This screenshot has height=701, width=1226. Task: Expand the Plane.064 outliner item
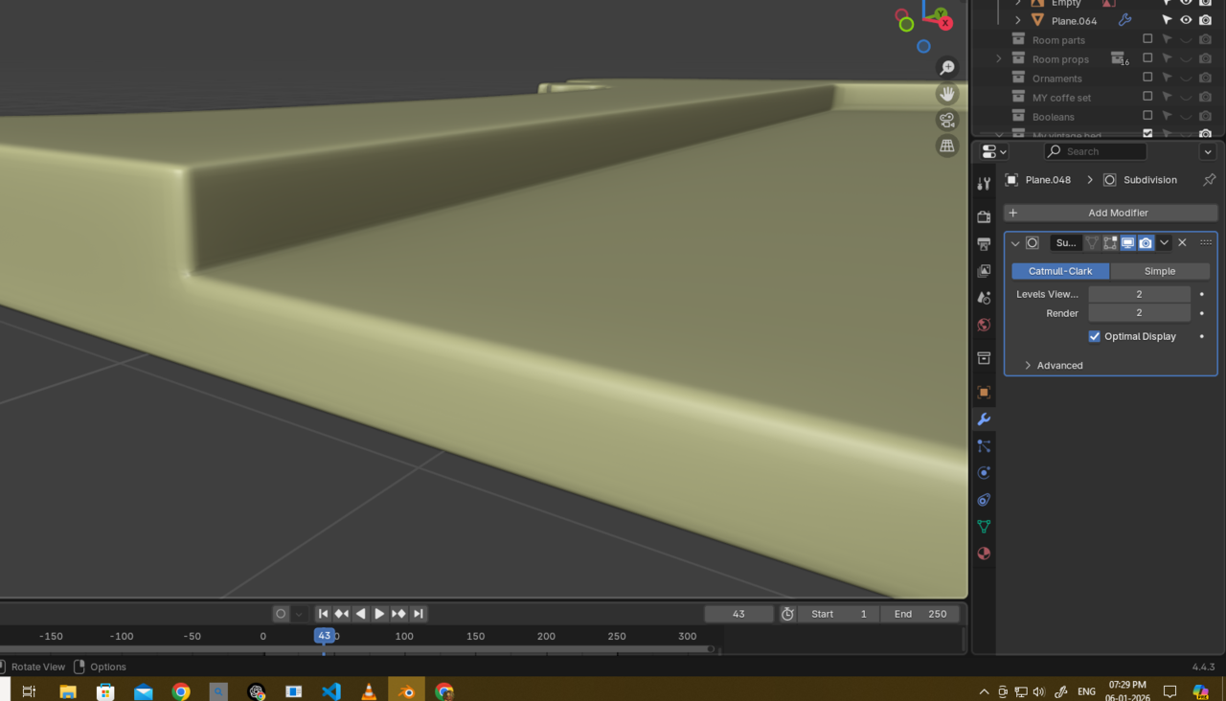pyautogui.click(x=1018, y=20)
